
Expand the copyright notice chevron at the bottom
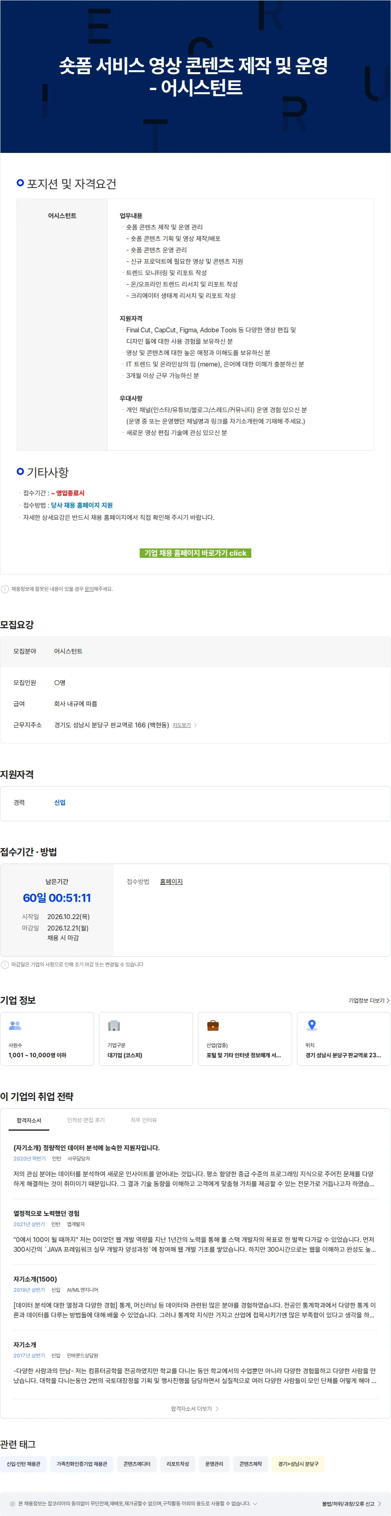[x=255, y=1504]
